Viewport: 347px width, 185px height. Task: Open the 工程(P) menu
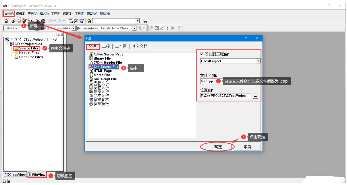[x=56, y=13]
